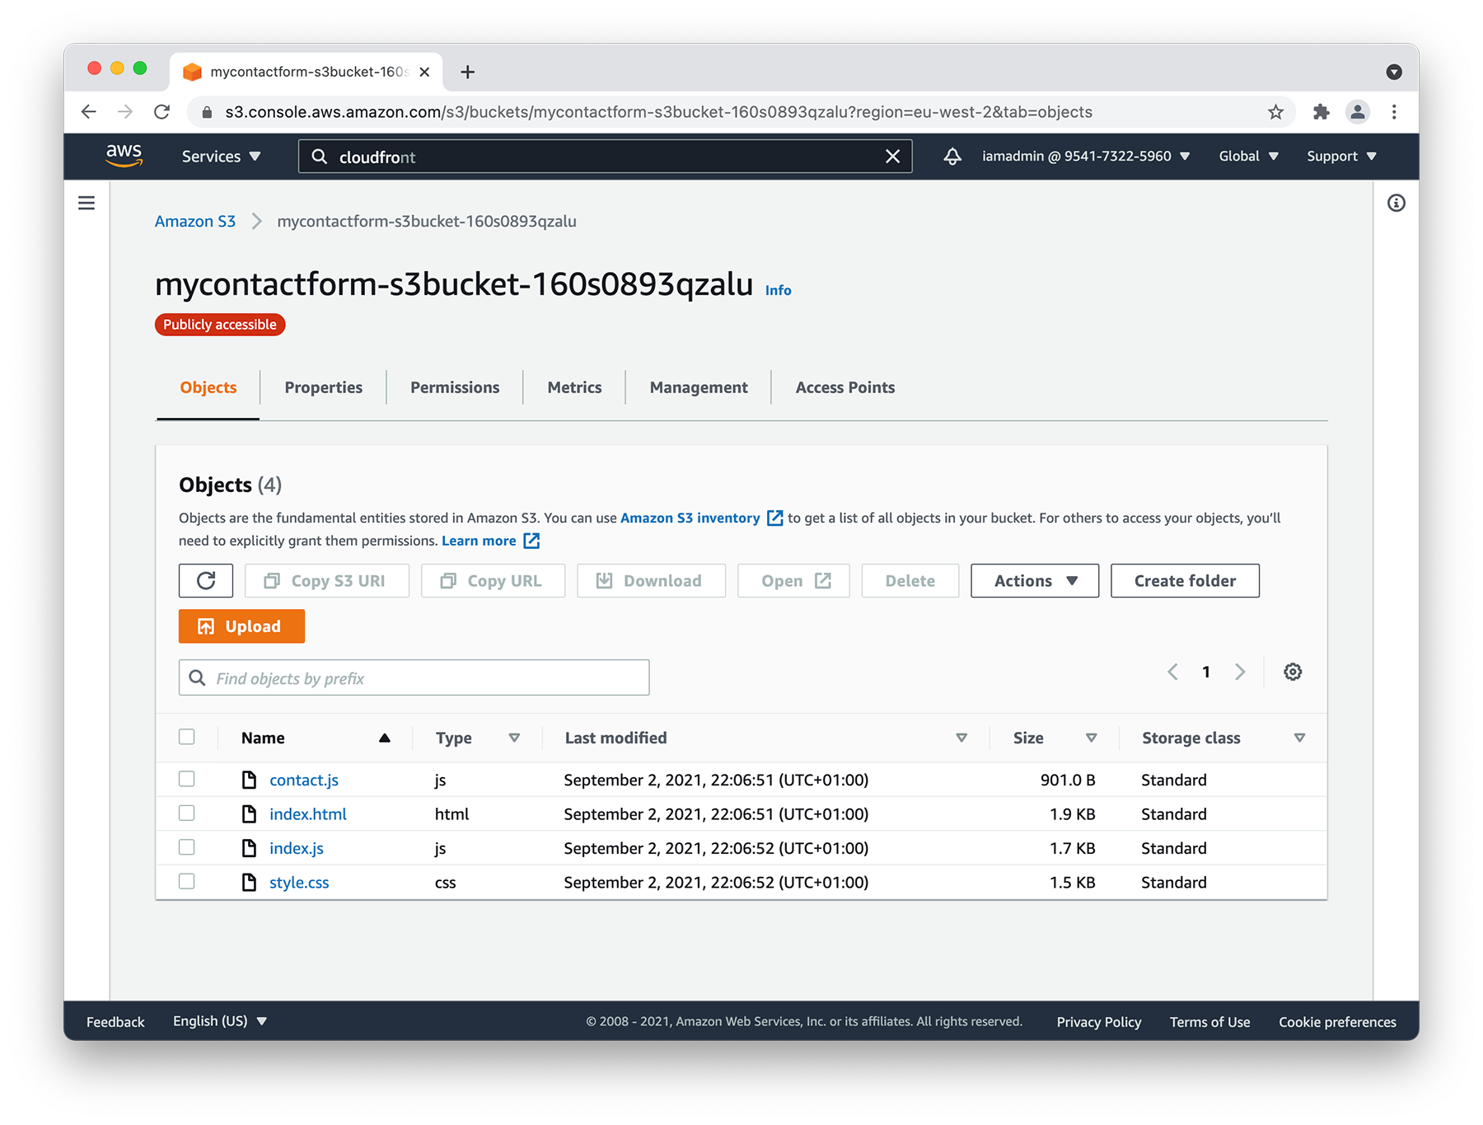Open the Terms of Use link
Screen dimensions: 1483x1125
tap(1209, 1022)
